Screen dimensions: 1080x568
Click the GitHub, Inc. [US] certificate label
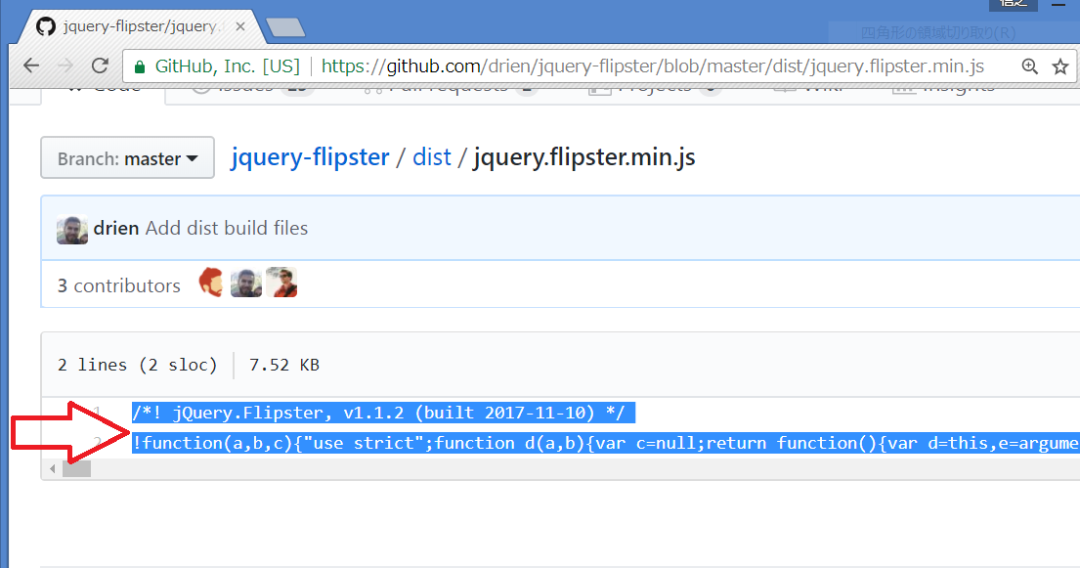pos(228,66)
